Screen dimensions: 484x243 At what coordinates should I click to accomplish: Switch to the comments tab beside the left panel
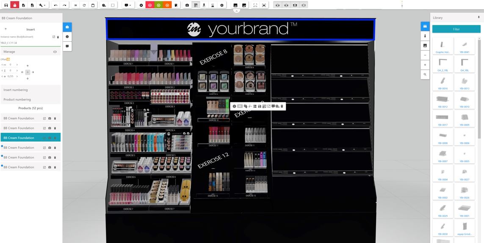tap(67, 46)
